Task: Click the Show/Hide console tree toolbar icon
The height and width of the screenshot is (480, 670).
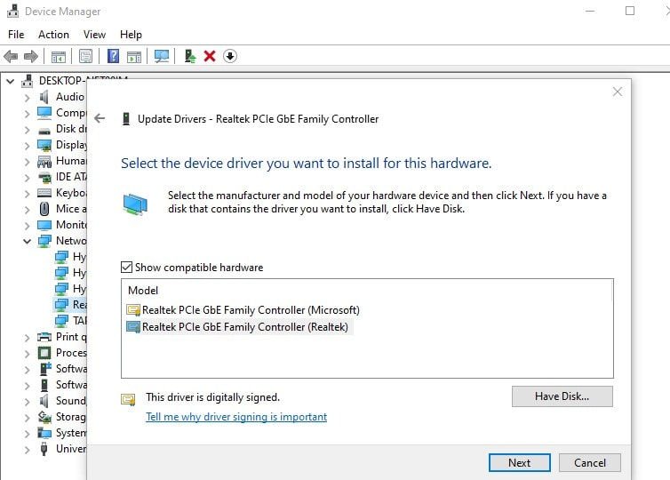Action: 59,56
